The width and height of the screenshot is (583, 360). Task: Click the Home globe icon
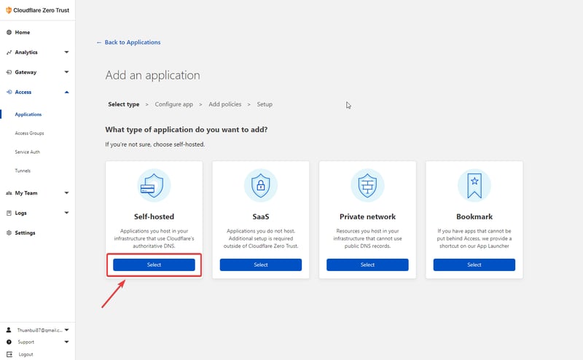pyautogui.click(x=9, y=33)
